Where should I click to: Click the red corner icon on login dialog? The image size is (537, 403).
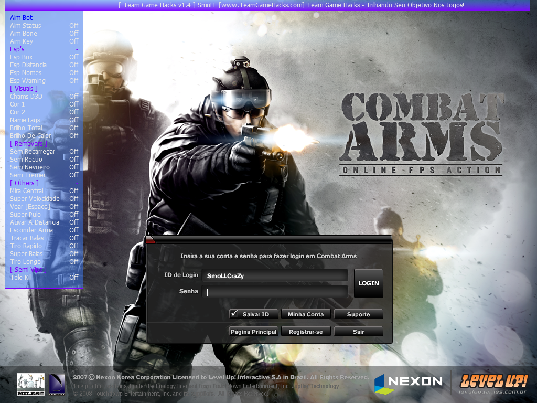[151, 240]
